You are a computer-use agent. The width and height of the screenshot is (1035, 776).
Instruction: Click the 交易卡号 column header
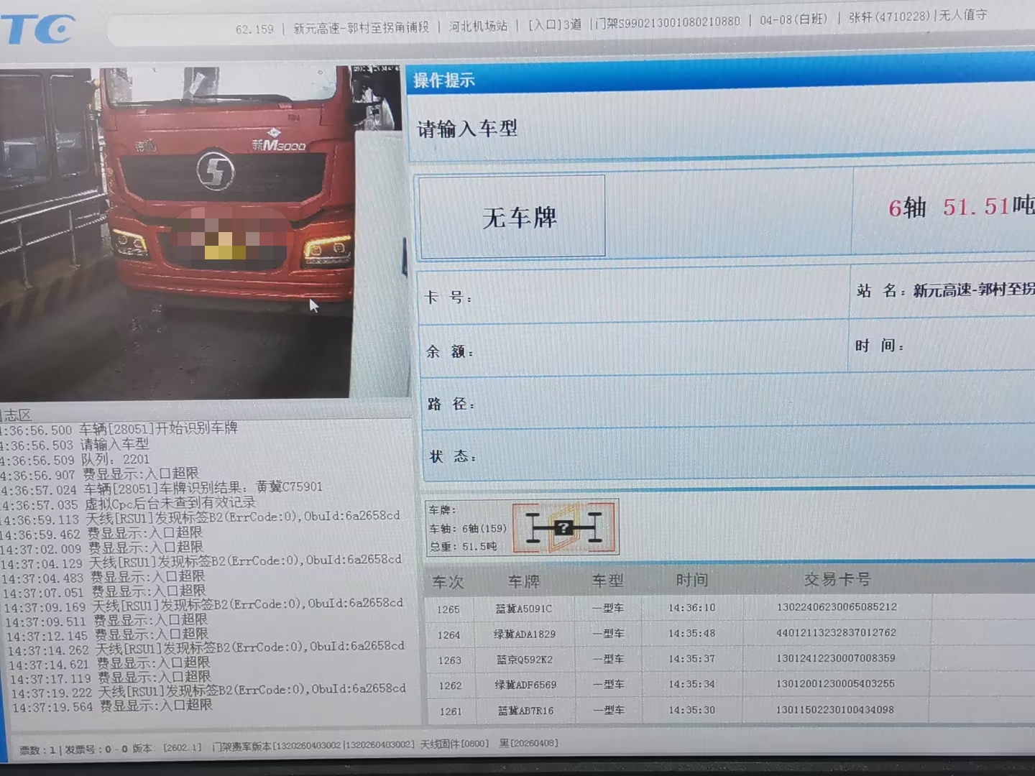(837, 579)
